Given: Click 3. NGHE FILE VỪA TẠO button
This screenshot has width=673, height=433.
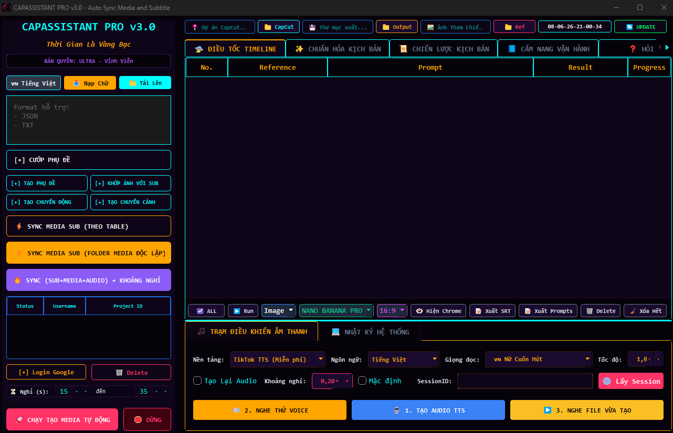Looking at the screenshot, I should click(x=587, y=410).
